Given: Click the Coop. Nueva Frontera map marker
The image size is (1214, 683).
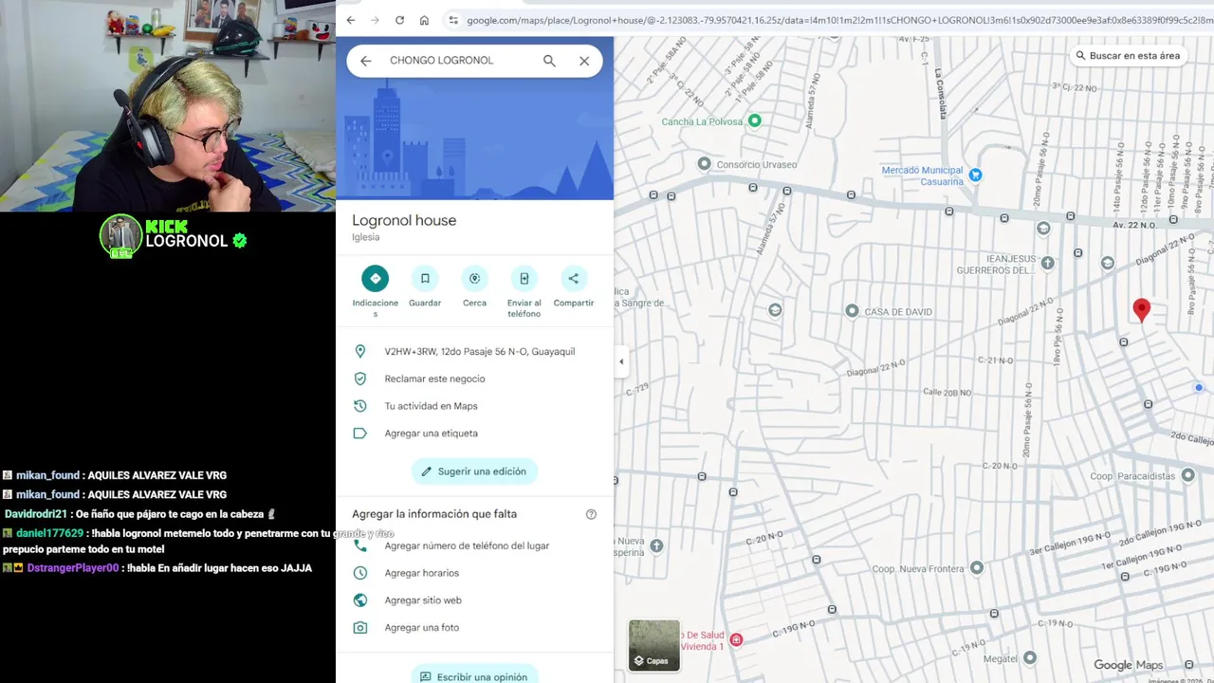Looking at the screenshot, I should [976, 568].
